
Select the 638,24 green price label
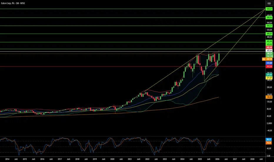[x=269, y=9]
